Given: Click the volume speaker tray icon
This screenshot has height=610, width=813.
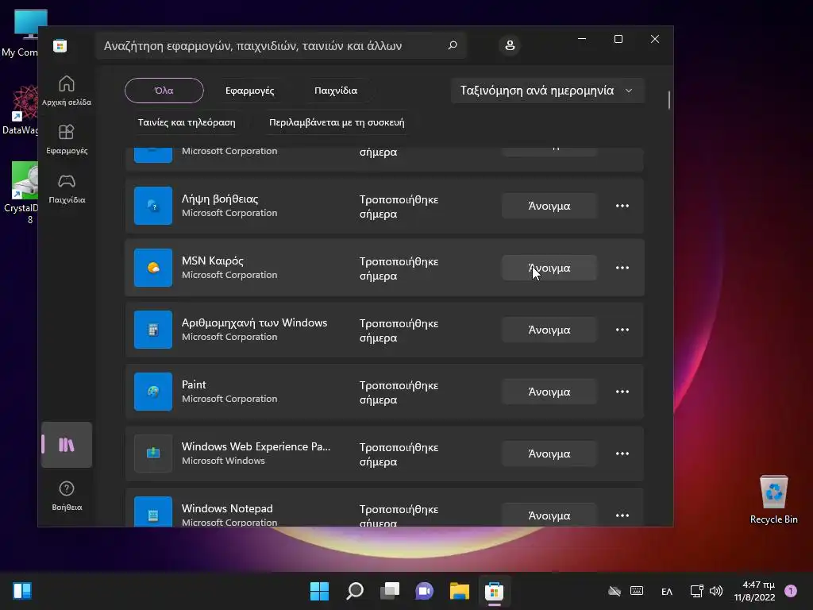Looking at the screenshot, I should [x=716, y=591].
